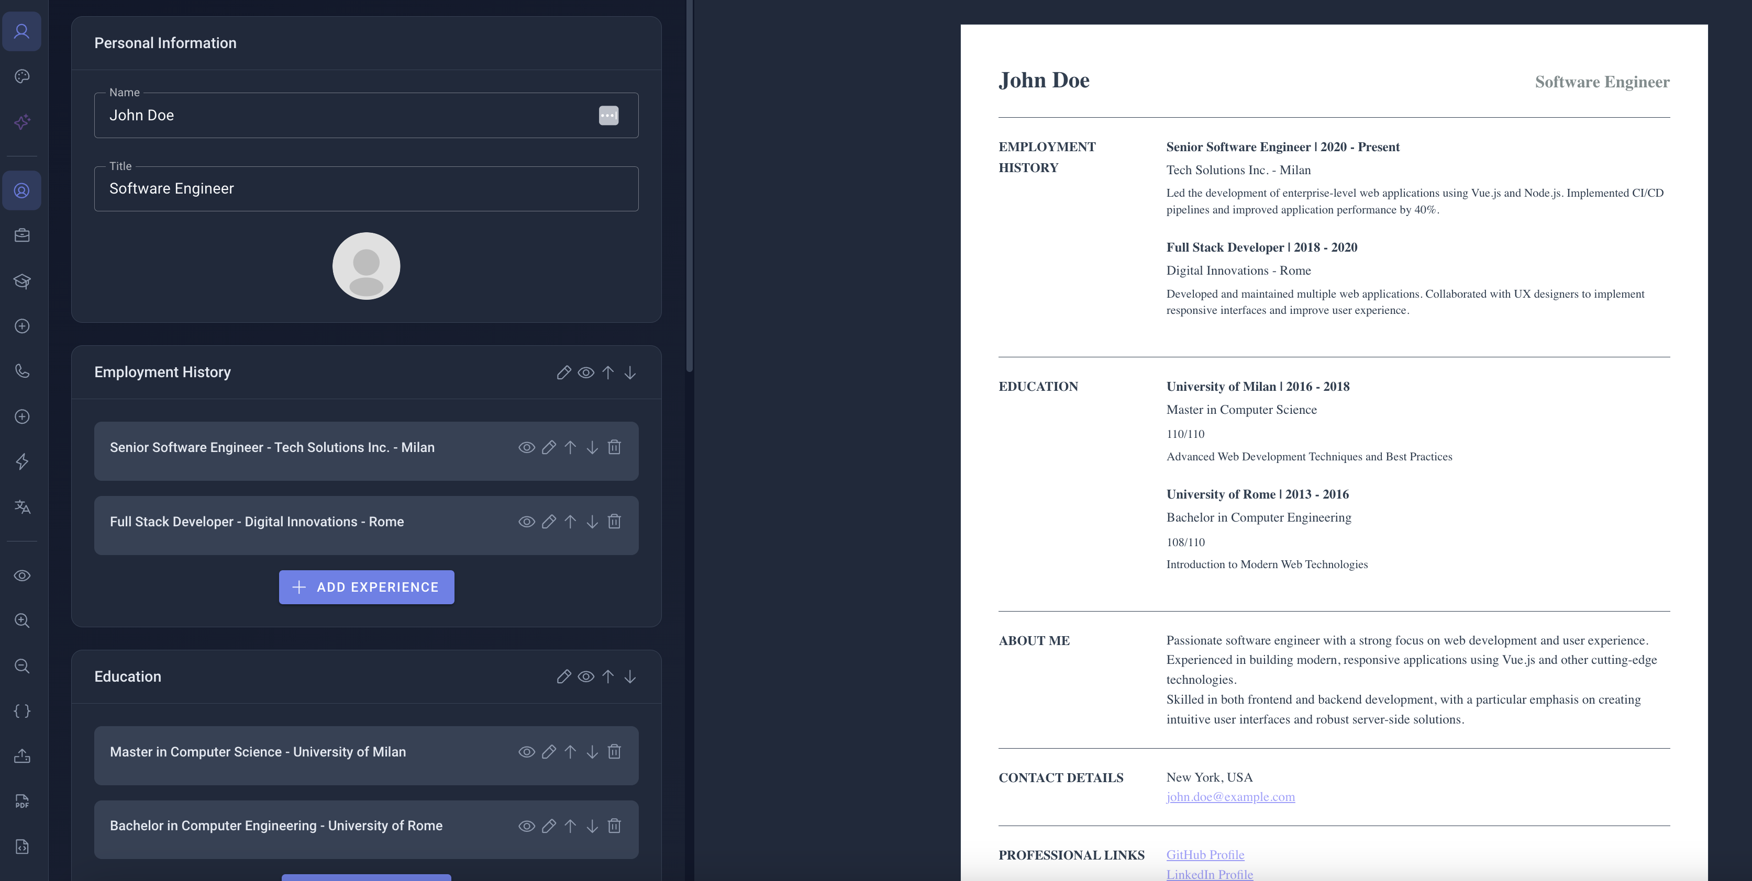Select the Education graduation cap icon

(22, 281)
